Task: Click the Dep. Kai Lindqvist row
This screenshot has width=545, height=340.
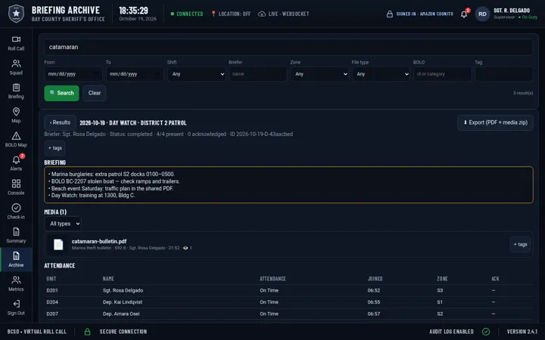Action: click(288, 302)
